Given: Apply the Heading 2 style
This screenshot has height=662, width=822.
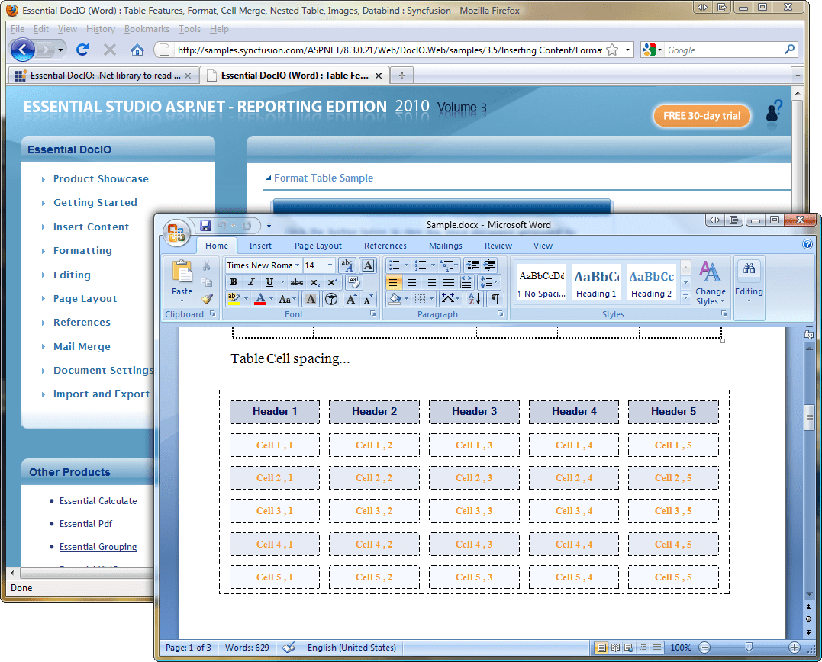Looking at the screenshot, I should (x=651, y=283).
